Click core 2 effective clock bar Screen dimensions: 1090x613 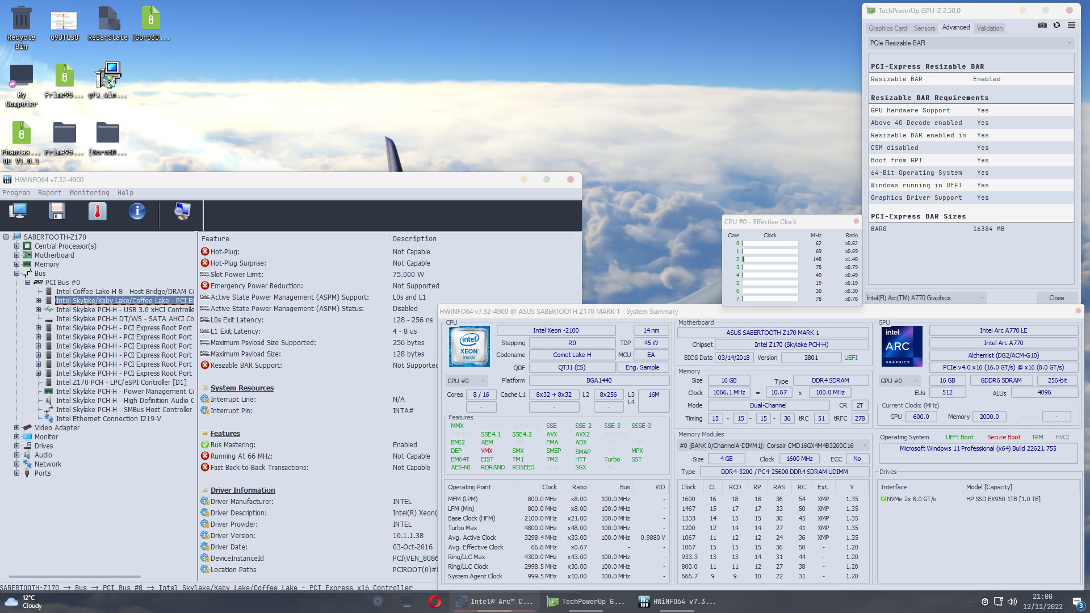(770, 259)
